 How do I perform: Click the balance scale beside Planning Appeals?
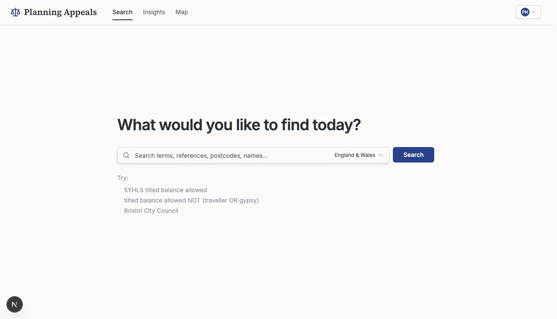point(15,12)
